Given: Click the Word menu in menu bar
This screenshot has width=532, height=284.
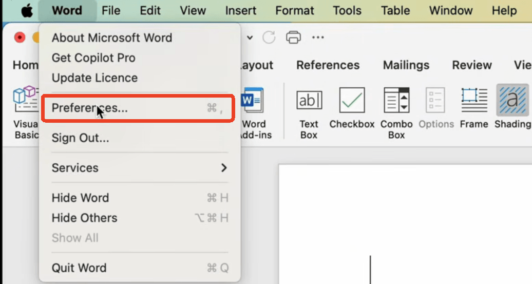Looking at the screenshot, I should click(67, 10).
